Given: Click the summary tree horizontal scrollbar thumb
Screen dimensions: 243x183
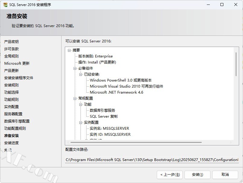Looking at the screenshot, I should pyautogui.click(x=136, y=142).
